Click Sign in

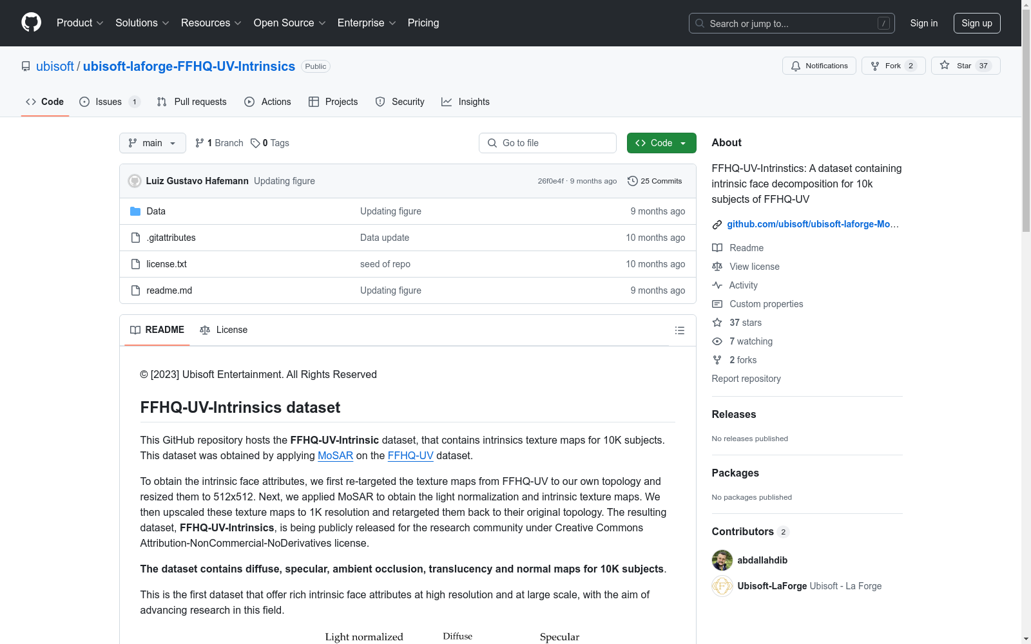click(x=923, y=23)
